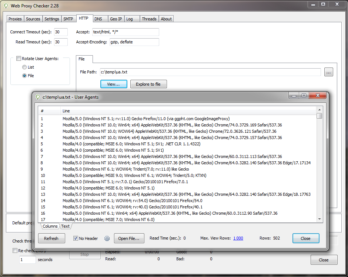Browse file path with the ellipsis button

click(328, 72)
